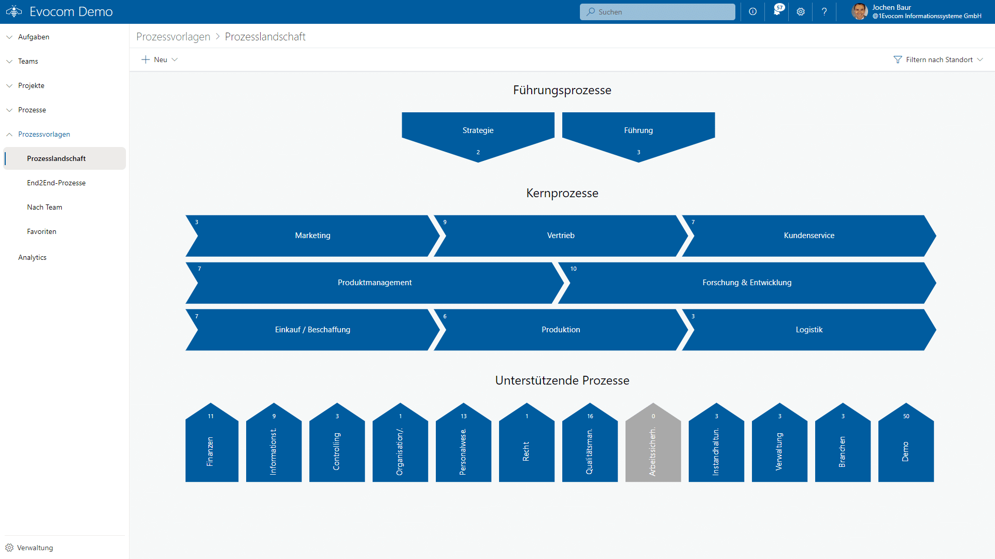Open the help question mark icon
Screen dimensions: 995x559
point(825,11)
